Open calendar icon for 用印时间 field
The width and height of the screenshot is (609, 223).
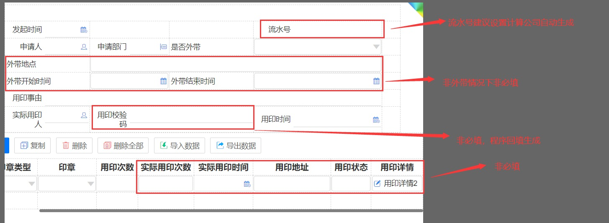point(376,120)
